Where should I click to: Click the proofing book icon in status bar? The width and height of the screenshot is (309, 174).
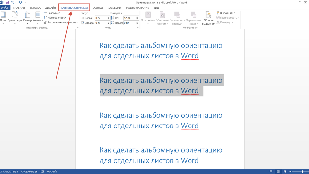[42, 172]
